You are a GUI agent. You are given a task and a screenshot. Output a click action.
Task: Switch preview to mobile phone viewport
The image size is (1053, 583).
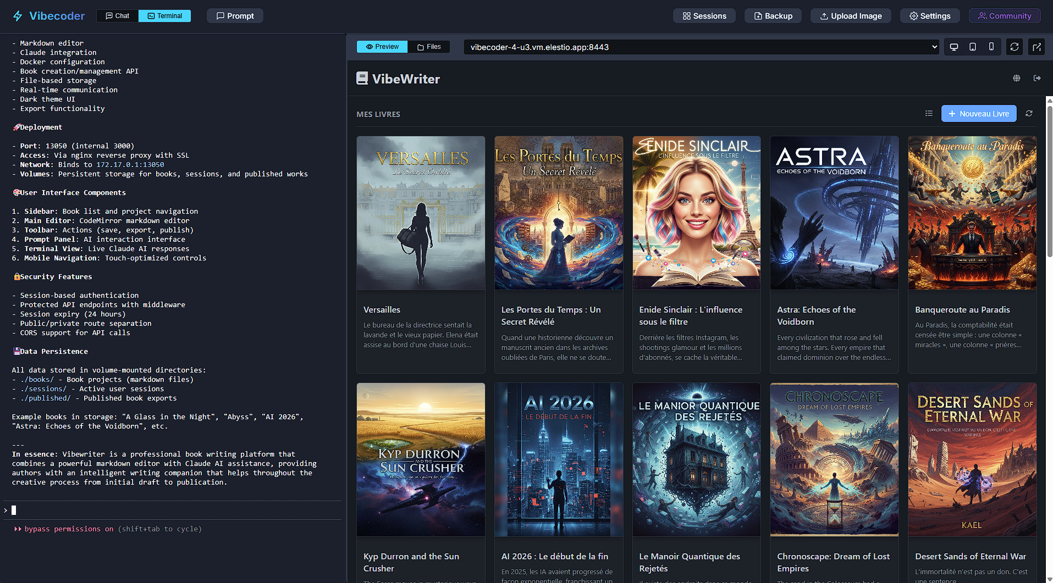[x=991, y=47]
